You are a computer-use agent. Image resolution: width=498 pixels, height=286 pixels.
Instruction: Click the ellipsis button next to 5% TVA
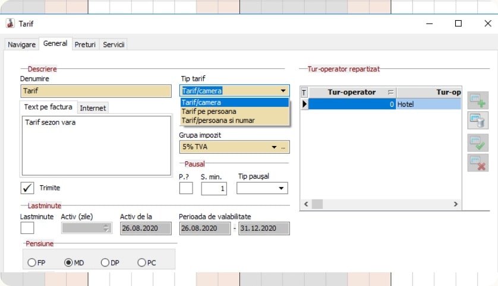[x=283, y=147]
